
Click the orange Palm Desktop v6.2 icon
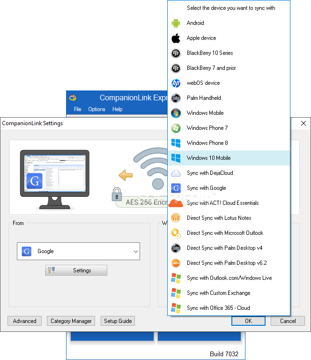(x=176, y=263)
